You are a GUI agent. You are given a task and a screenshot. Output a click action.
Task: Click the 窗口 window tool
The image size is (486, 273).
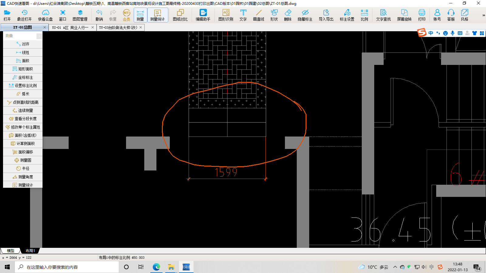63,15
